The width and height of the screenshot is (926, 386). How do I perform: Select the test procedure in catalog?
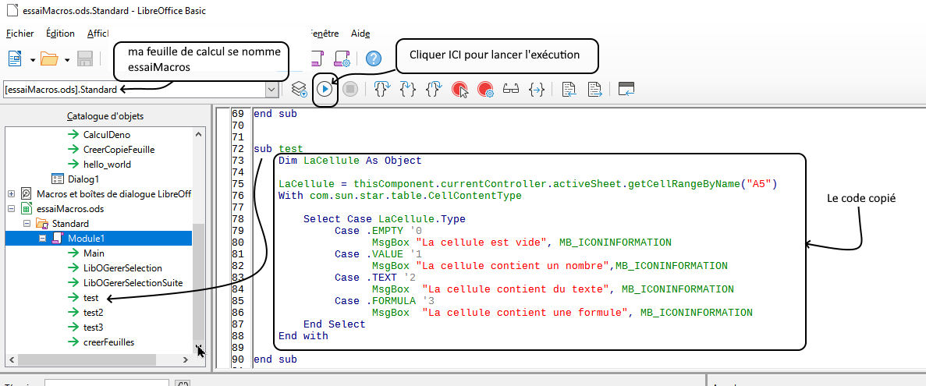coord(91,297)
